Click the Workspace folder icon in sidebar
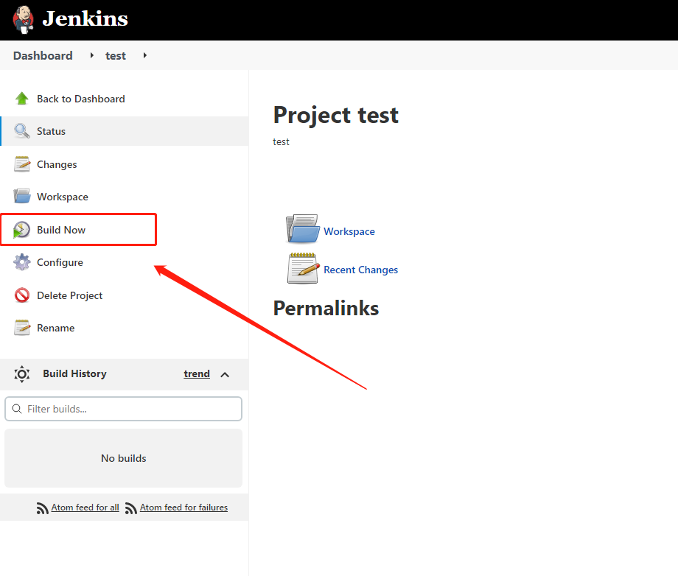 (22, 197)
